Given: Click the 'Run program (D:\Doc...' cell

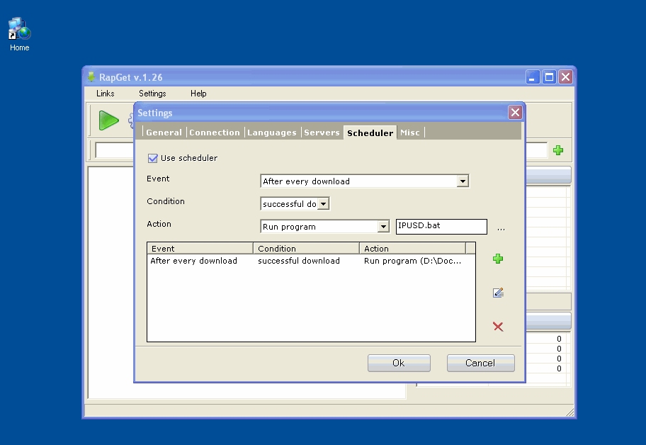Looking at the screenshot, I should [x=412, y=261].
